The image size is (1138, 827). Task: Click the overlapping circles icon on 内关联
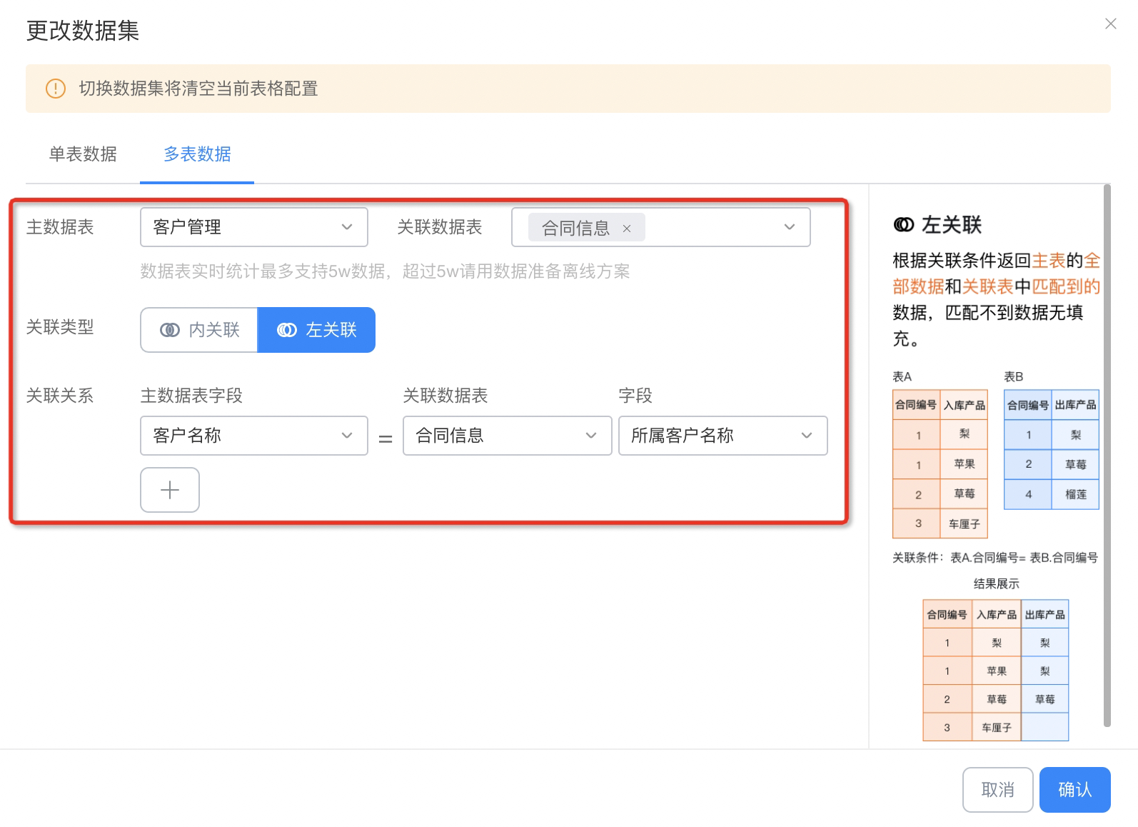pyautogui.click(x=170, y=330)
